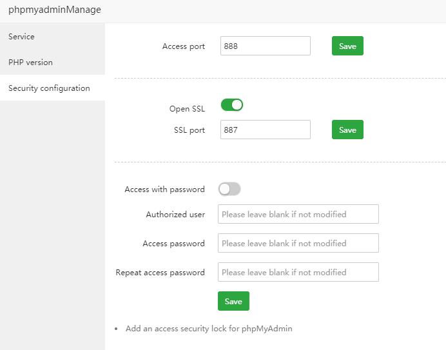Enable Access with password switch

click(229, 189)
